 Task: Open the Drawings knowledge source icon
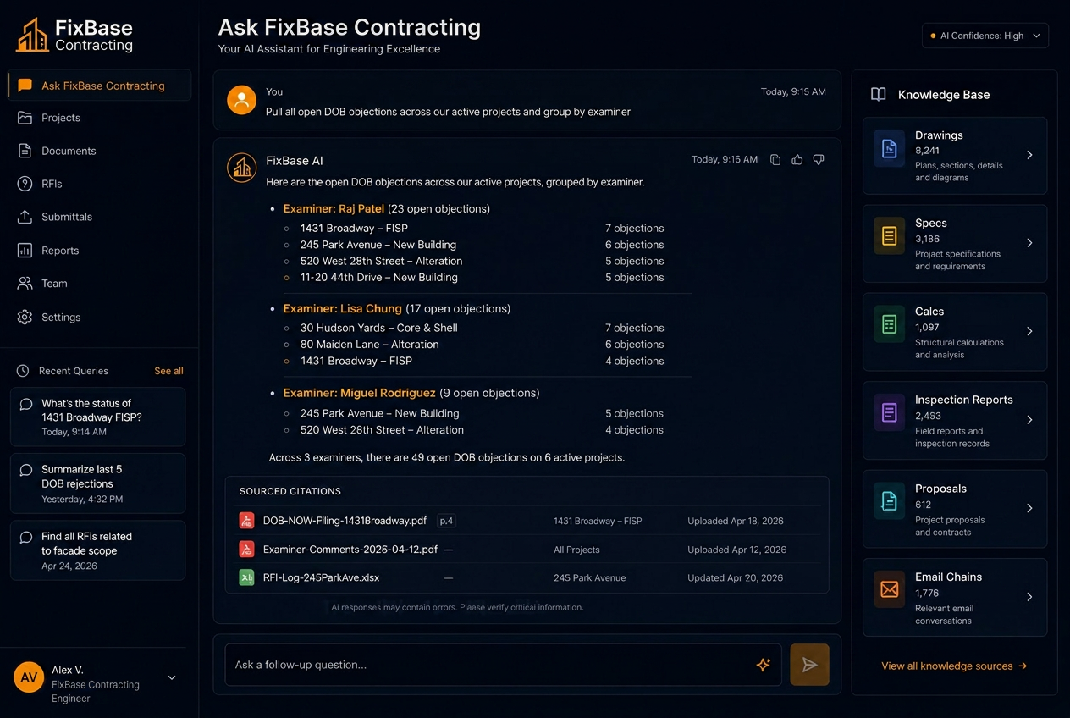[x=889, y=149]
